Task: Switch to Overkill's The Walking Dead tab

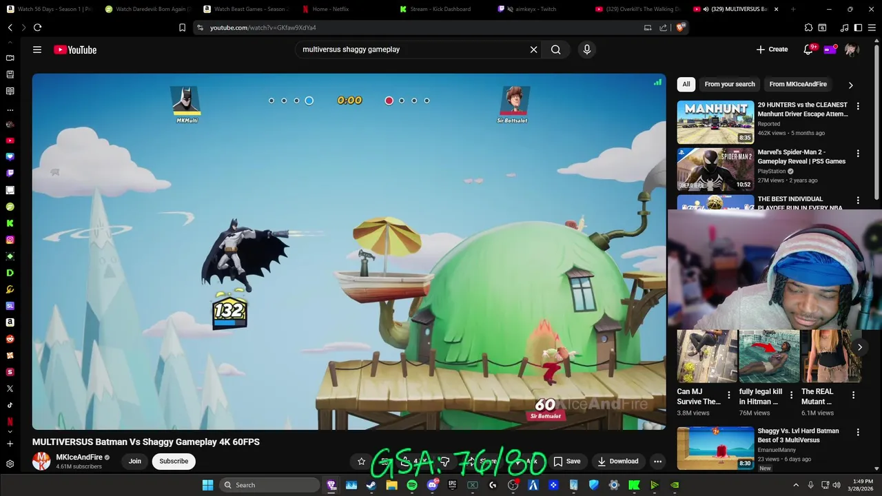Action: pyautogui.click(x=638, y=9)
